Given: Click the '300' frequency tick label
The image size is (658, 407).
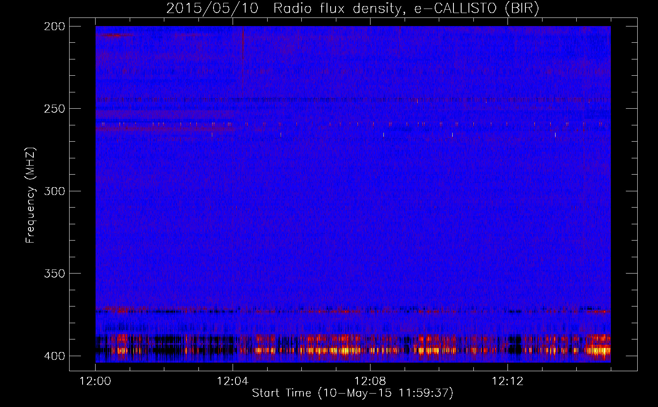Looking at the screenshot, I should tap(54, 191).
